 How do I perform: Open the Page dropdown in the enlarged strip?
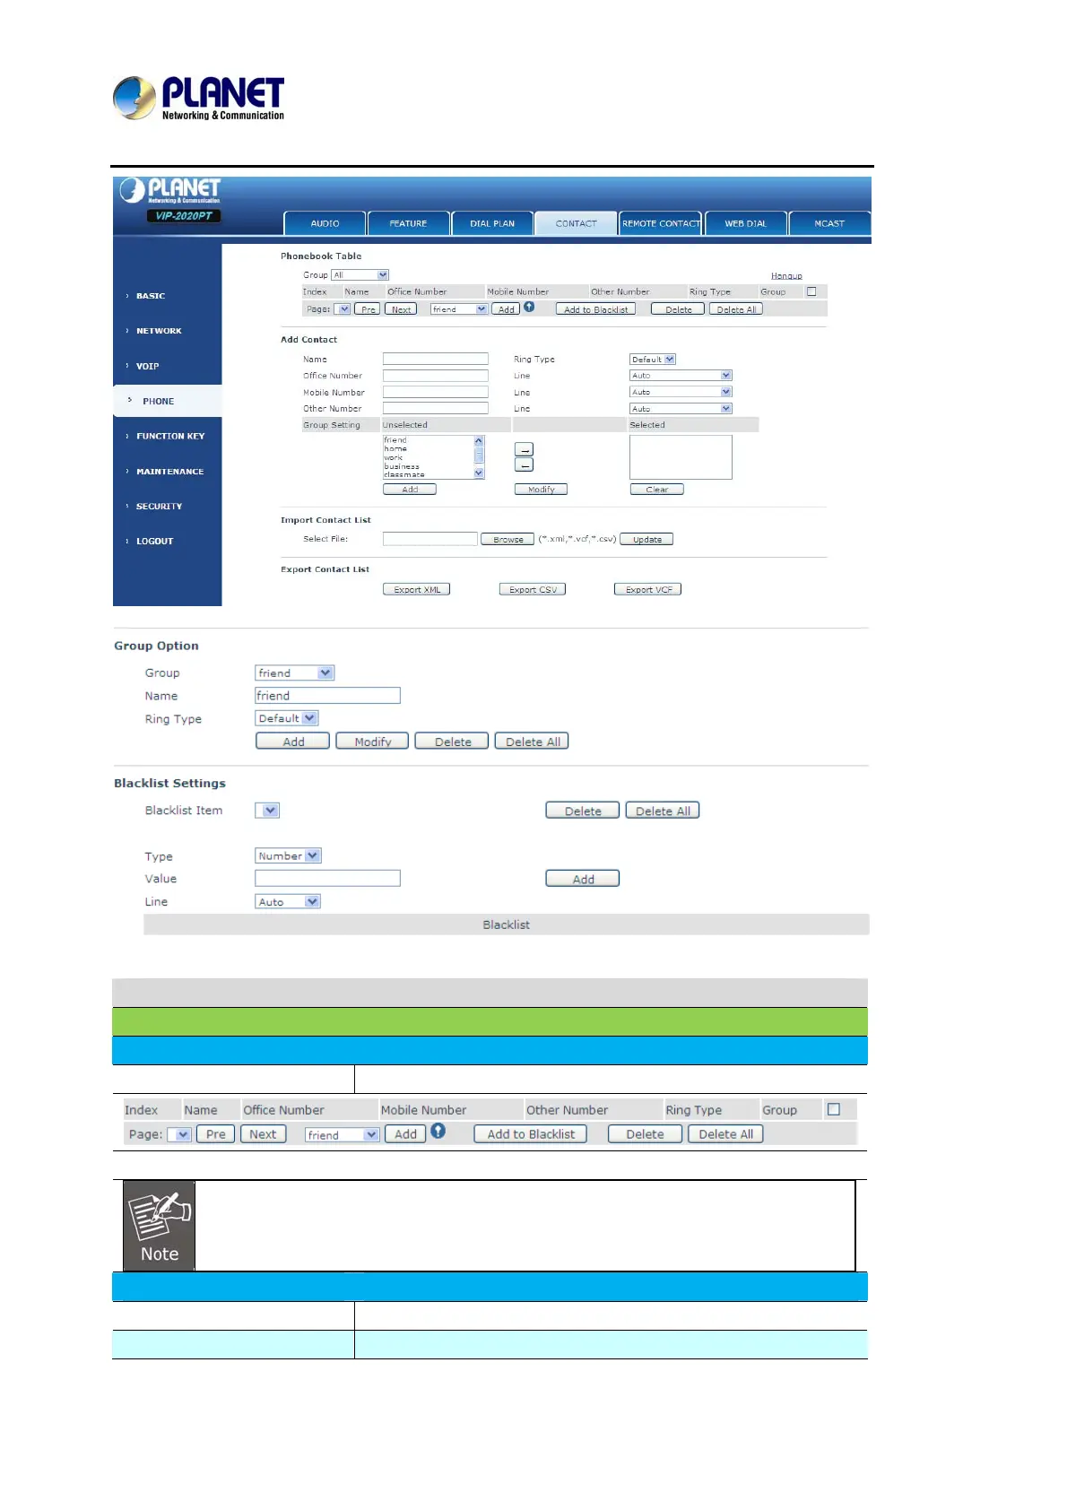[x=180, y=1134]
